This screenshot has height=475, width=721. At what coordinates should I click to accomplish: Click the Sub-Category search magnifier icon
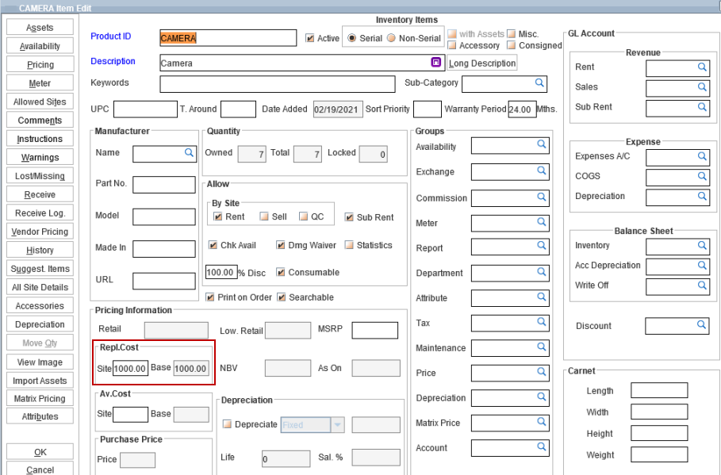coord(539,82)
